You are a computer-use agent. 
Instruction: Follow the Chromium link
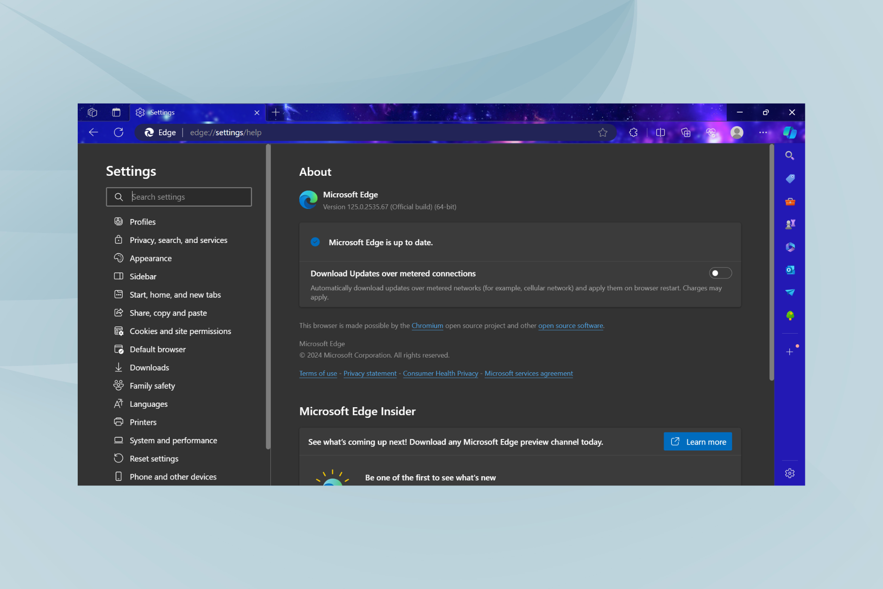coord(427,326)
